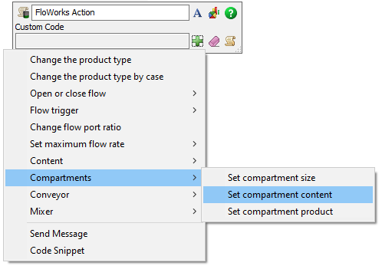Expand the Set maximum flow rate submenu
The width and height of the screenshot is (382, 279).
point(105,144)
